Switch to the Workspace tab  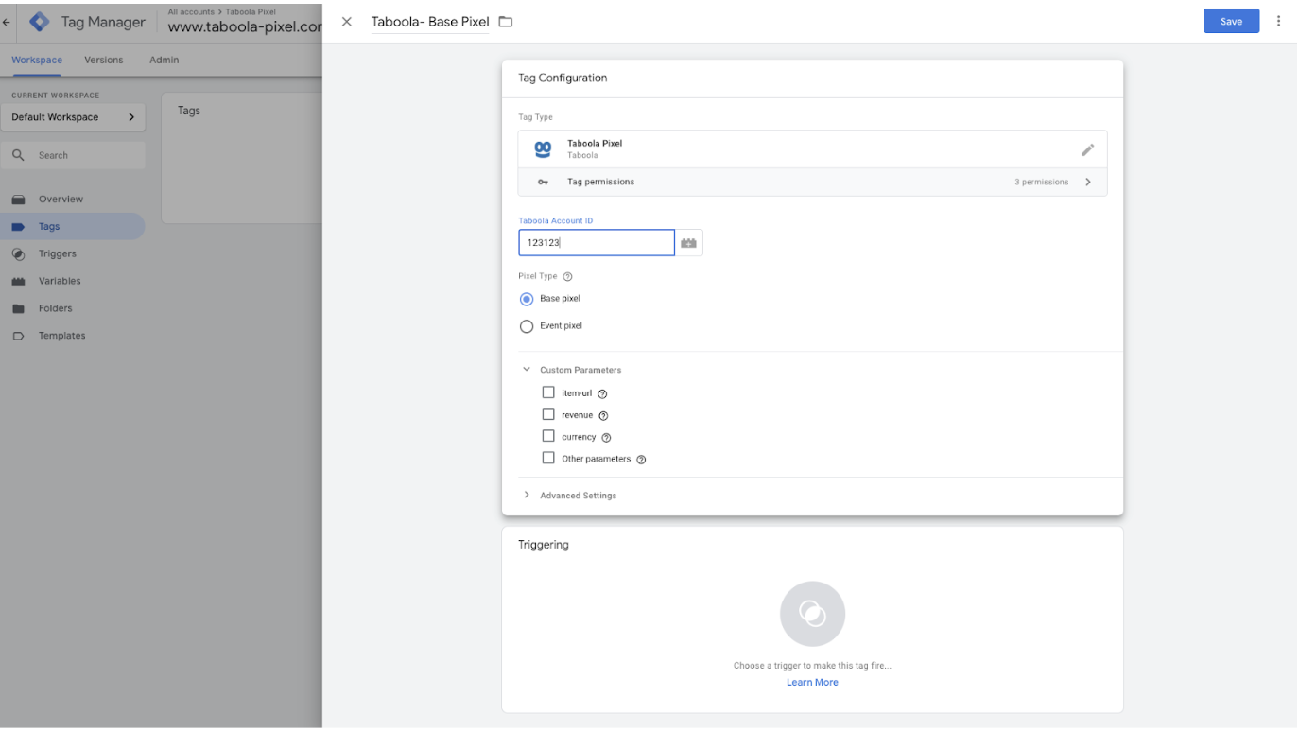[37, 60]
